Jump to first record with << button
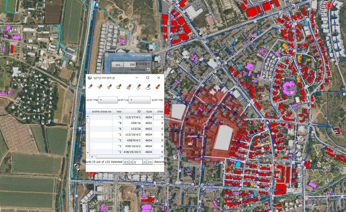Screen dimensions: 346x212 tap(126, 162)
